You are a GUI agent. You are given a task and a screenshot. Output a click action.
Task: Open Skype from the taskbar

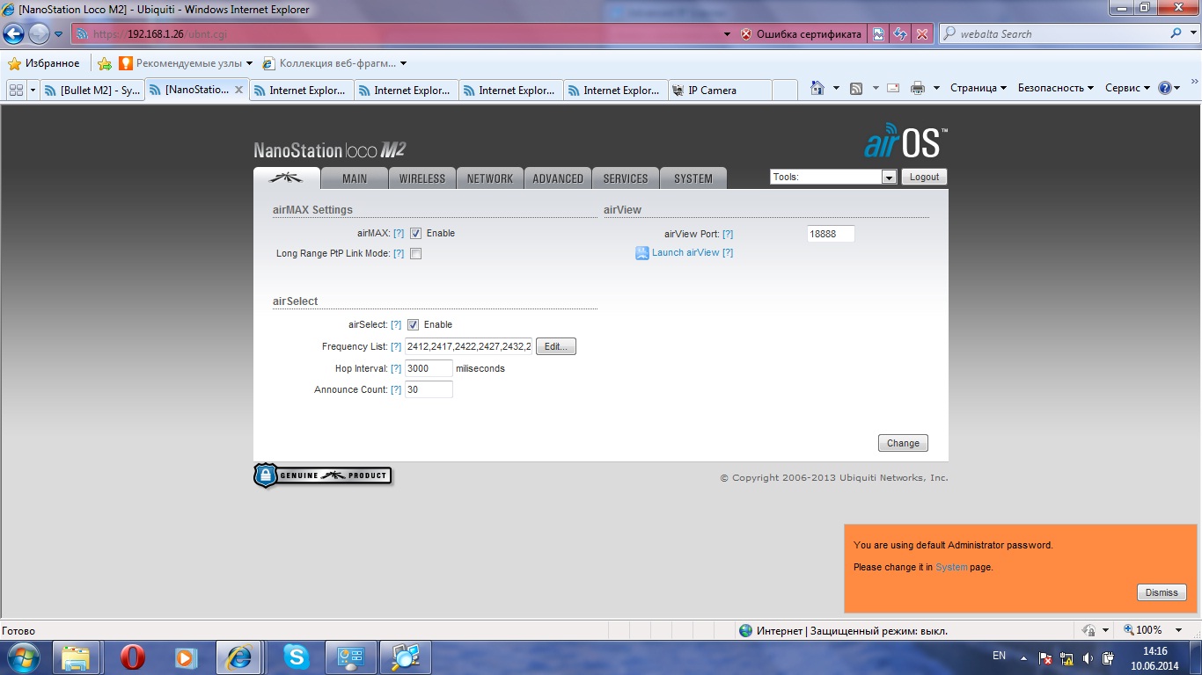coord(296,657)
